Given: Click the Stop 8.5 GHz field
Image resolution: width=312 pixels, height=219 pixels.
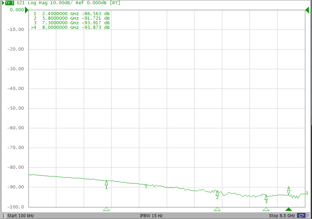Looking at the screenshot, I should [282, 216].
